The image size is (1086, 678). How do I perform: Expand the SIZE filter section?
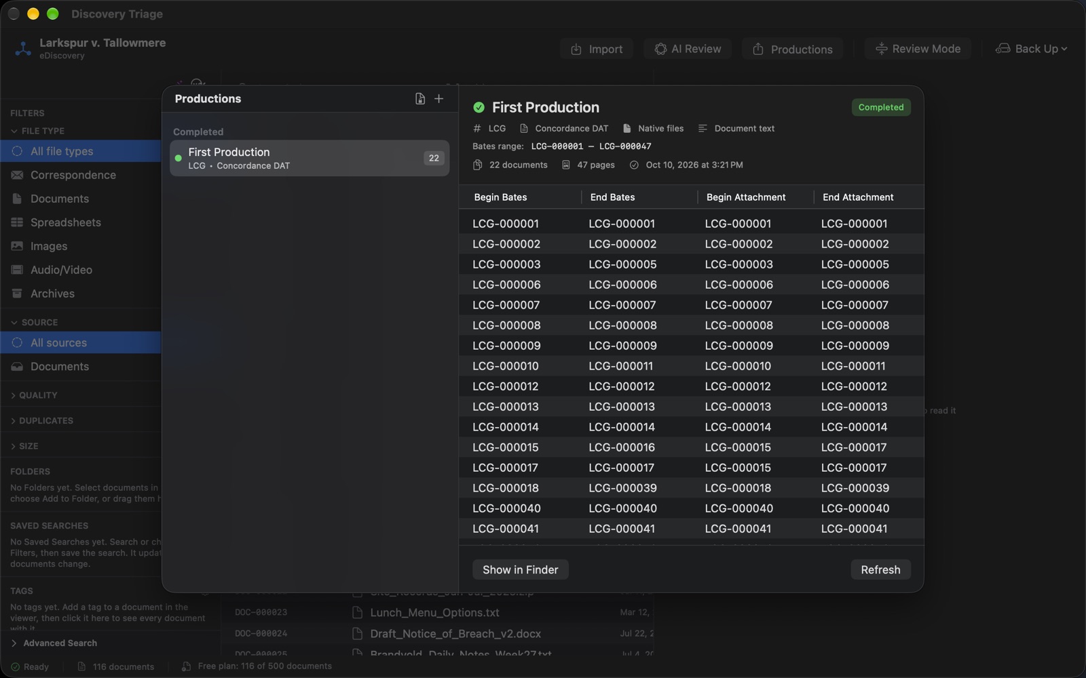tap(24, 446)
